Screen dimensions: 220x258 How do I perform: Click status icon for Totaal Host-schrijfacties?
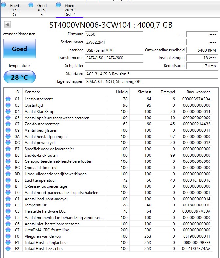point(8,242)
